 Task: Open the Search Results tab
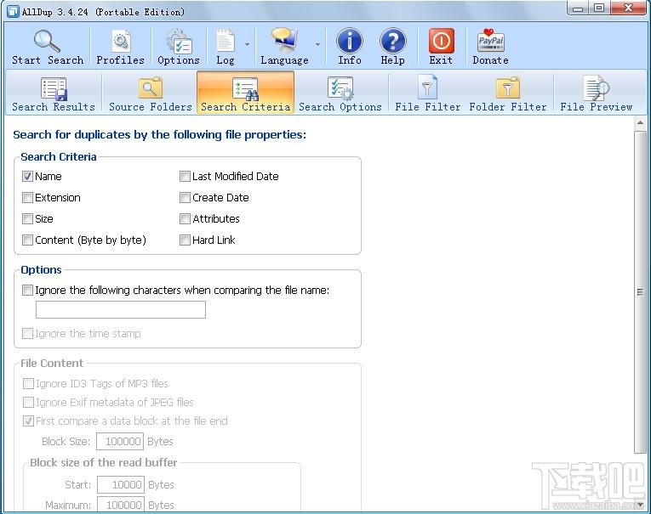[x=54, y=93]
